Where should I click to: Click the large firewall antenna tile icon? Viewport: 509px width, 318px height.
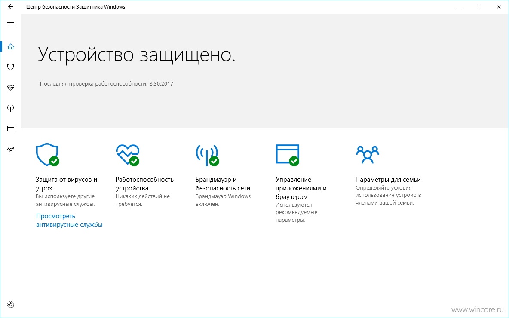(208, 155)
